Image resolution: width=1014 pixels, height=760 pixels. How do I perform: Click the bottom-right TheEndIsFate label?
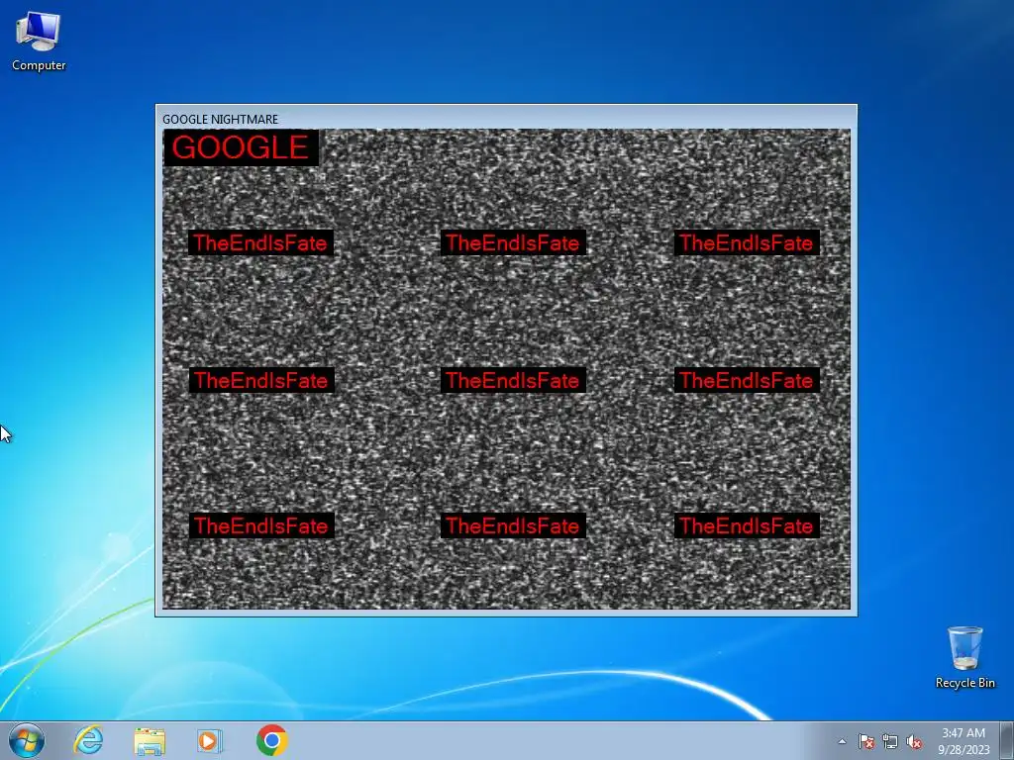pyautogui.click(x=747, y=525)
